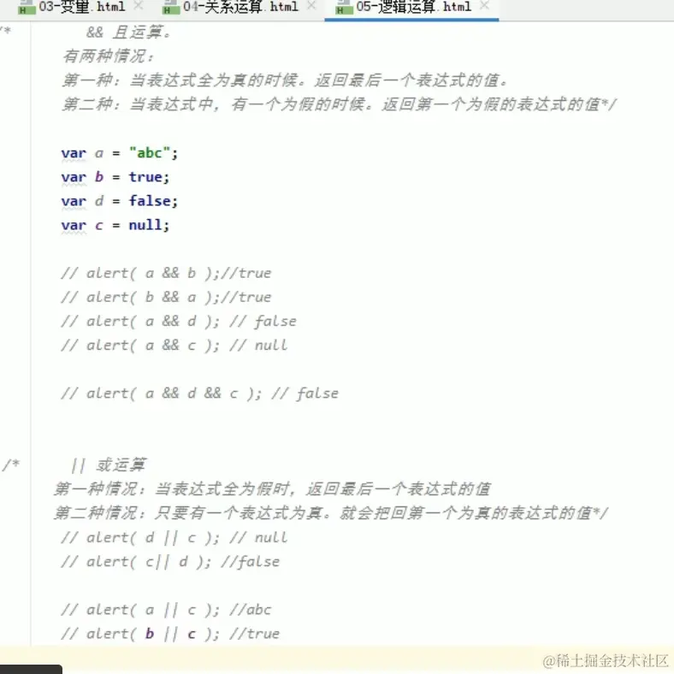The height and width of the screenshot is (674, 674).
Task: Collapse the || 或运算 comment block fold marker
Action: [11, 464]
